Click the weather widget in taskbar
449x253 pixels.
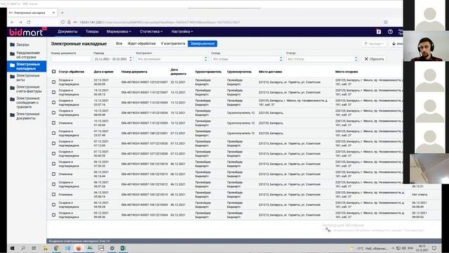pos(368,248)
